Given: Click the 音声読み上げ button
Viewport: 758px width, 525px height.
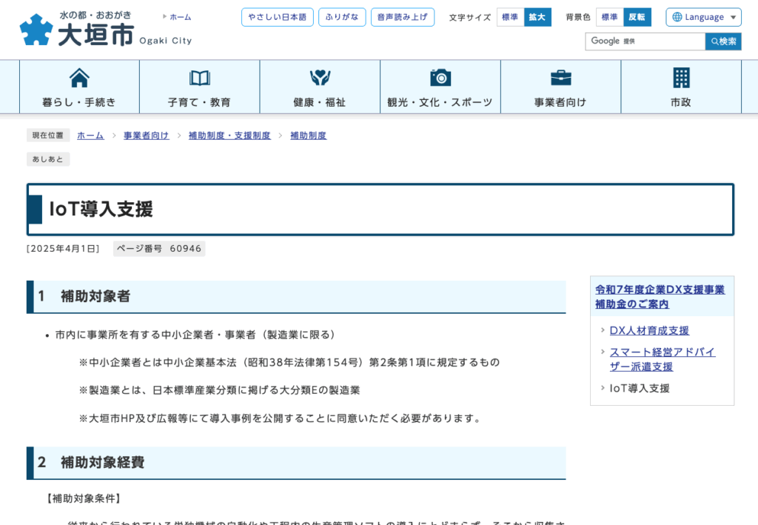Looking at the screenshot, I should point(402,17).
